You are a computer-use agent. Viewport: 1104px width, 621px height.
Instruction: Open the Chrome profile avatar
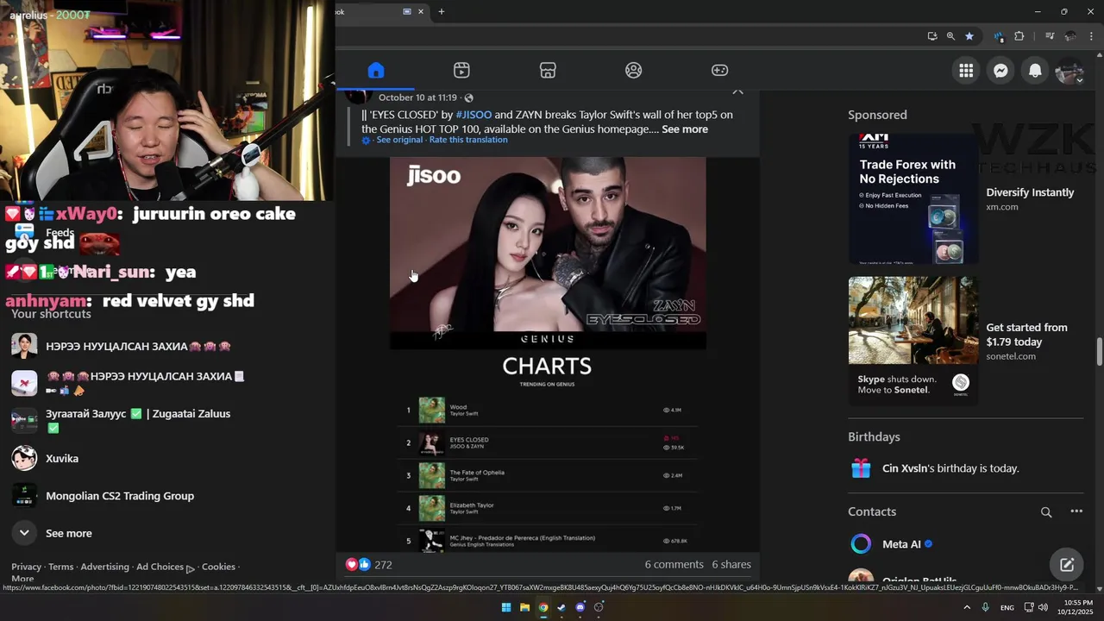tap(1070, 36)
